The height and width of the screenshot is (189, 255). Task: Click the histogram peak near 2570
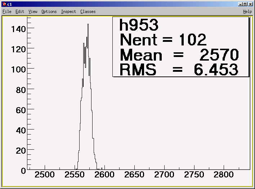(x=88, y=24)
